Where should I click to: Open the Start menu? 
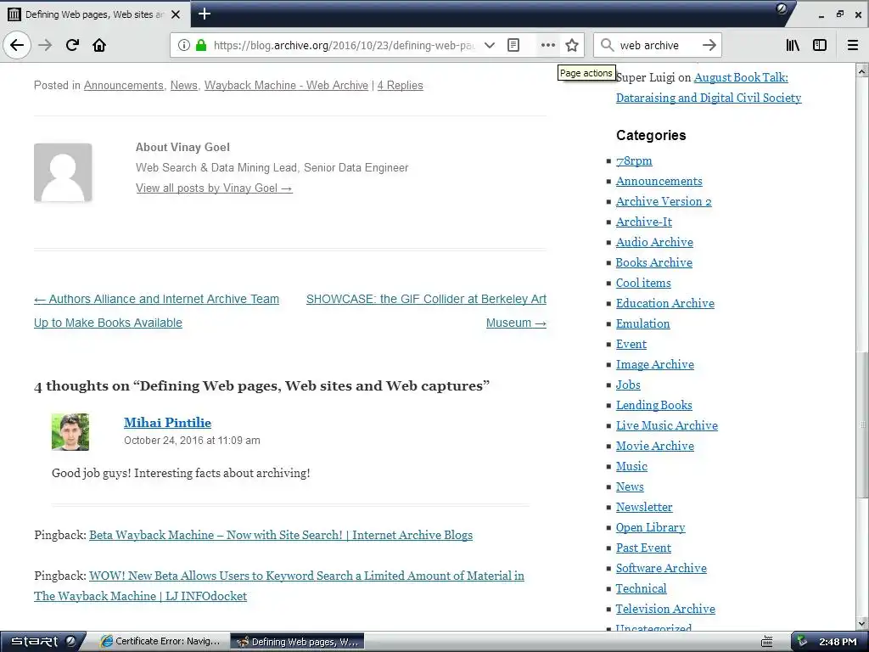[42, 642]
